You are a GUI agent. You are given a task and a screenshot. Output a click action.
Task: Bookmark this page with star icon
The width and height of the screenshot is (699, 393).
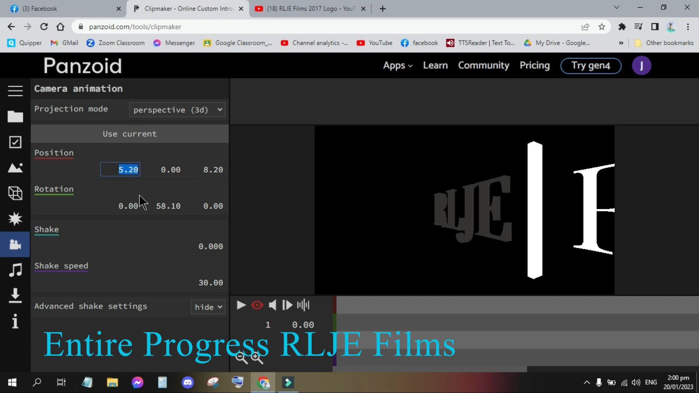[602, 27]
